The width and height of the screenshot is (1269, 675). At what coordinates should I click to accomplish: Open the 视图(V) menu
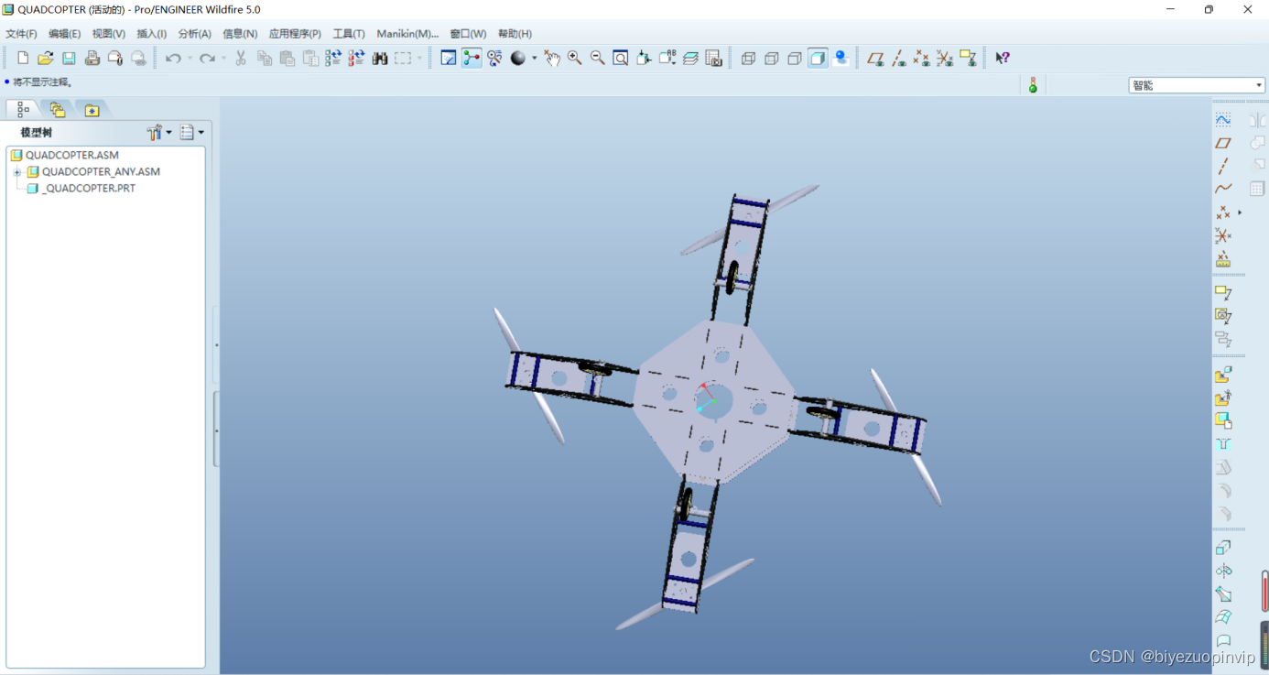tap(108, 34)
